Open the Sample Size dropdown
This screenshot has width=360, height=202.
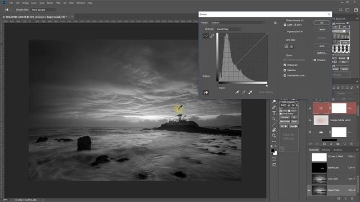pos(43,10)
